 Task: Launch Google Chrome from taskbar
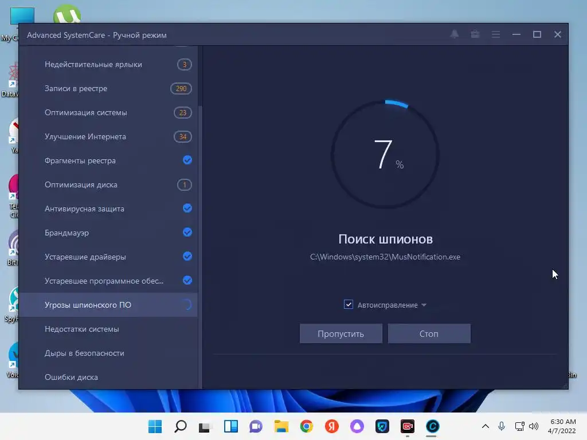(x=307, y=426)
